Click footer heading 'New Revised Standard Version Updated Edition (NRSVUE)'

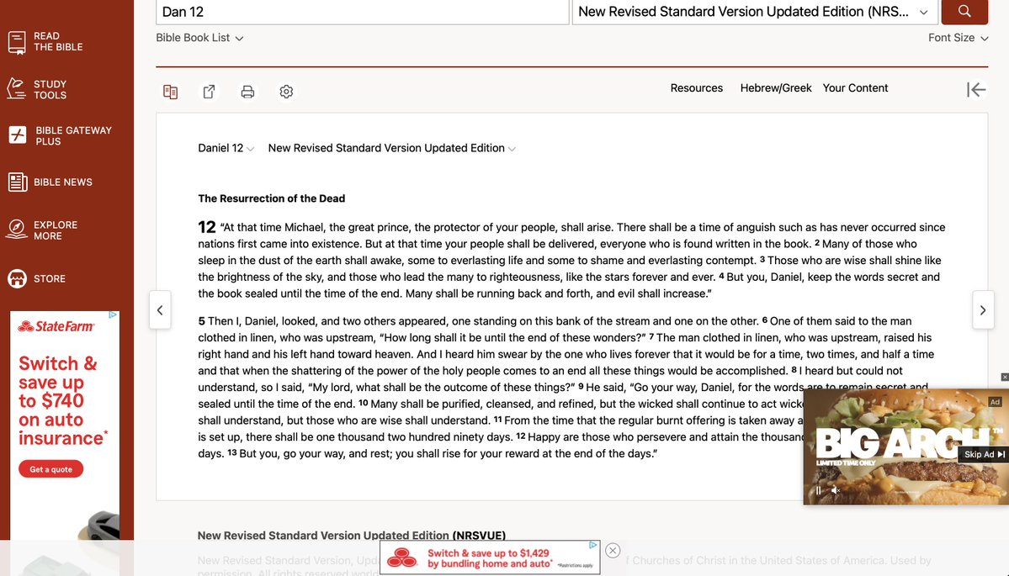352,536
